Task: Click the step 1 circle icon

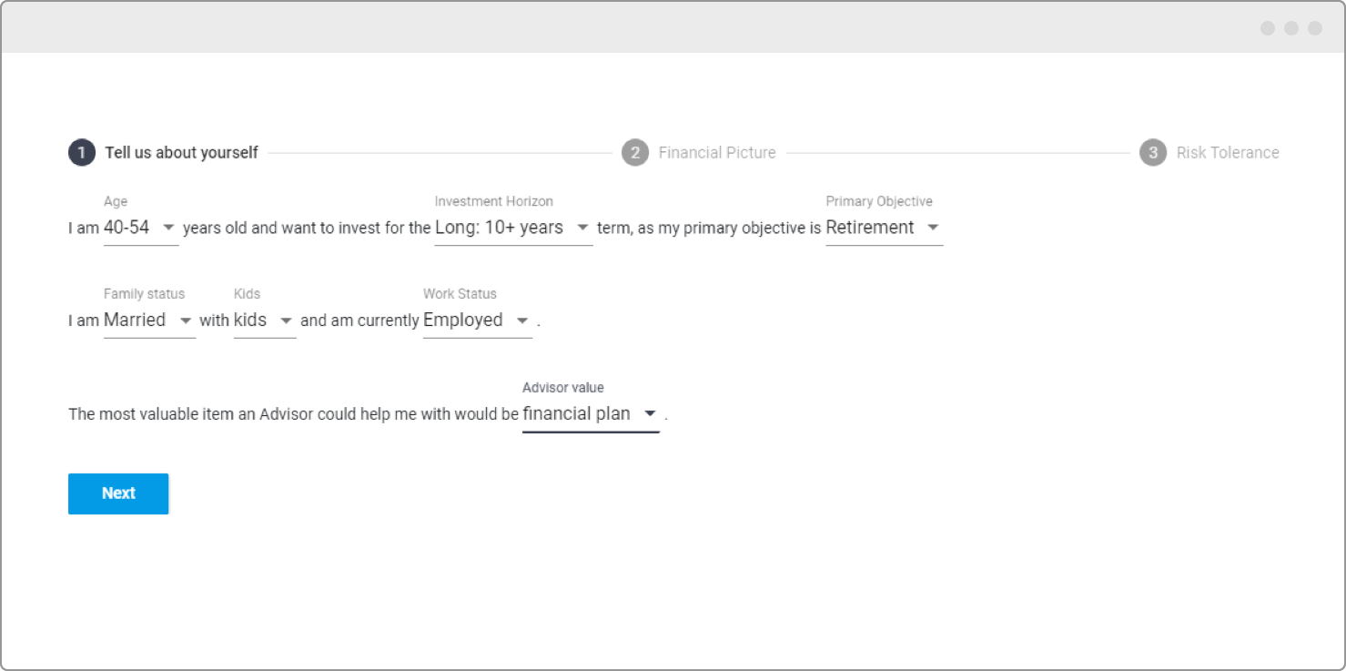Action: tap(82, 153)
